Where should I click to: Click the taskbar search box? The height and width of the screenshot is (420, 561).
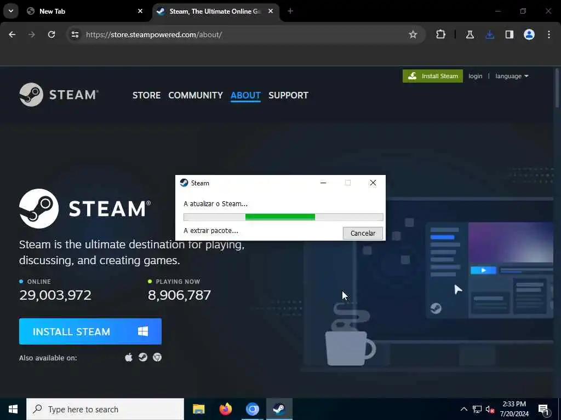click(x=105, y=409)
